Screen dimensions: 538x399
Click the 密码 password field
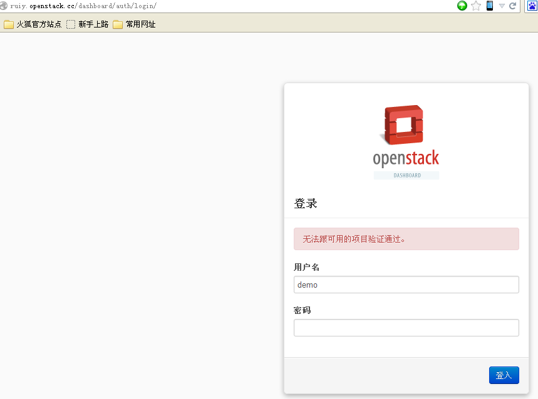pyautogui.click(x=406, y=328)
